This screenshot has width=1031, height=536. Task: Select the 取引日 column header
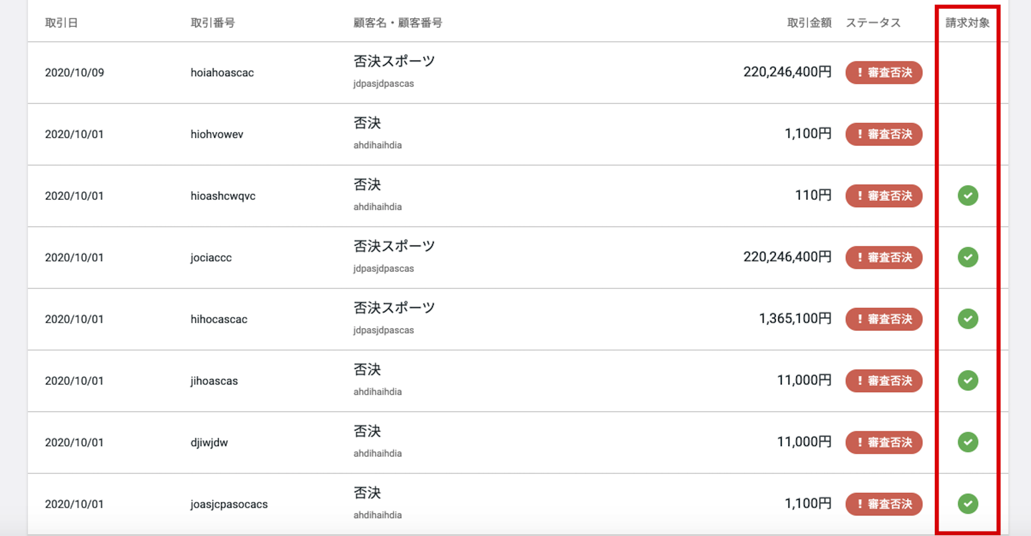coord(61,23)
